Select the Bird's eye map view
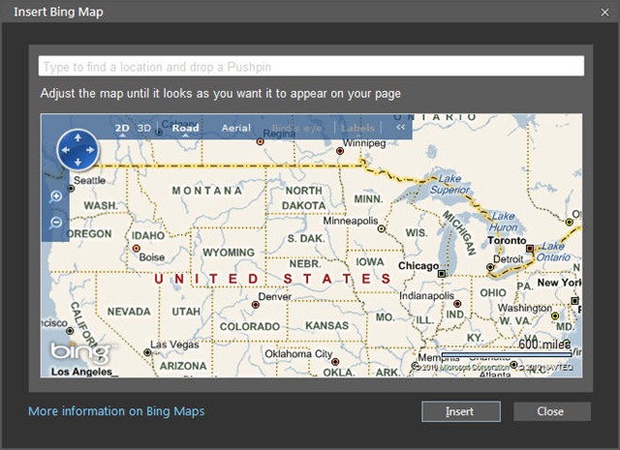This screenshot has width=620, height=450. point(297,128)
